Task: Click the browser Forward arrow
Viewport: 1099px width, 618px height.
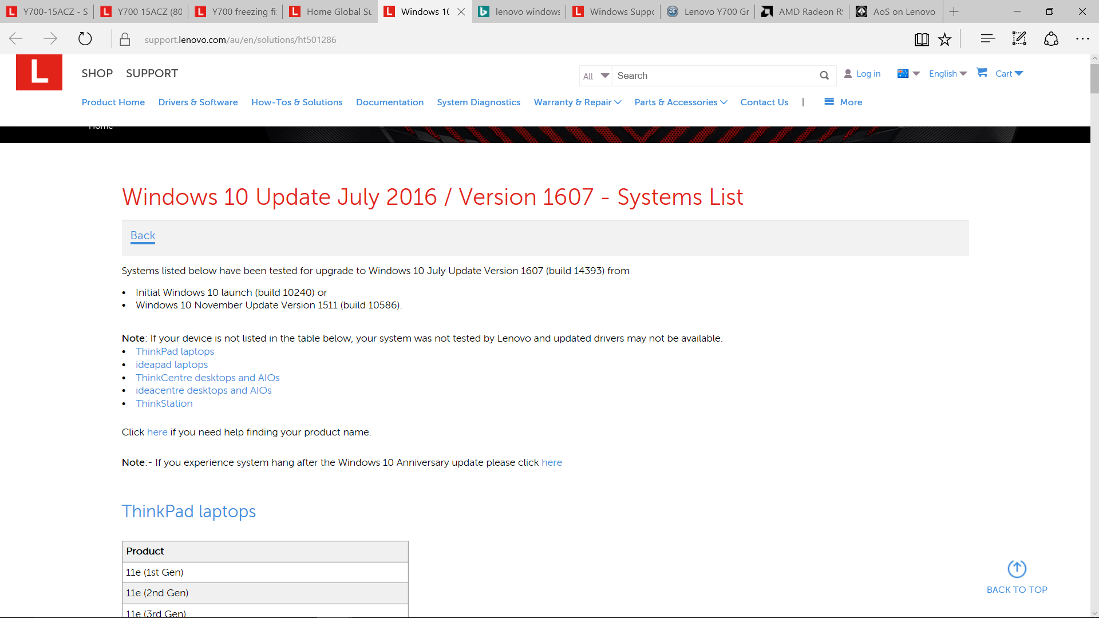Action: (x=50, y=39)
